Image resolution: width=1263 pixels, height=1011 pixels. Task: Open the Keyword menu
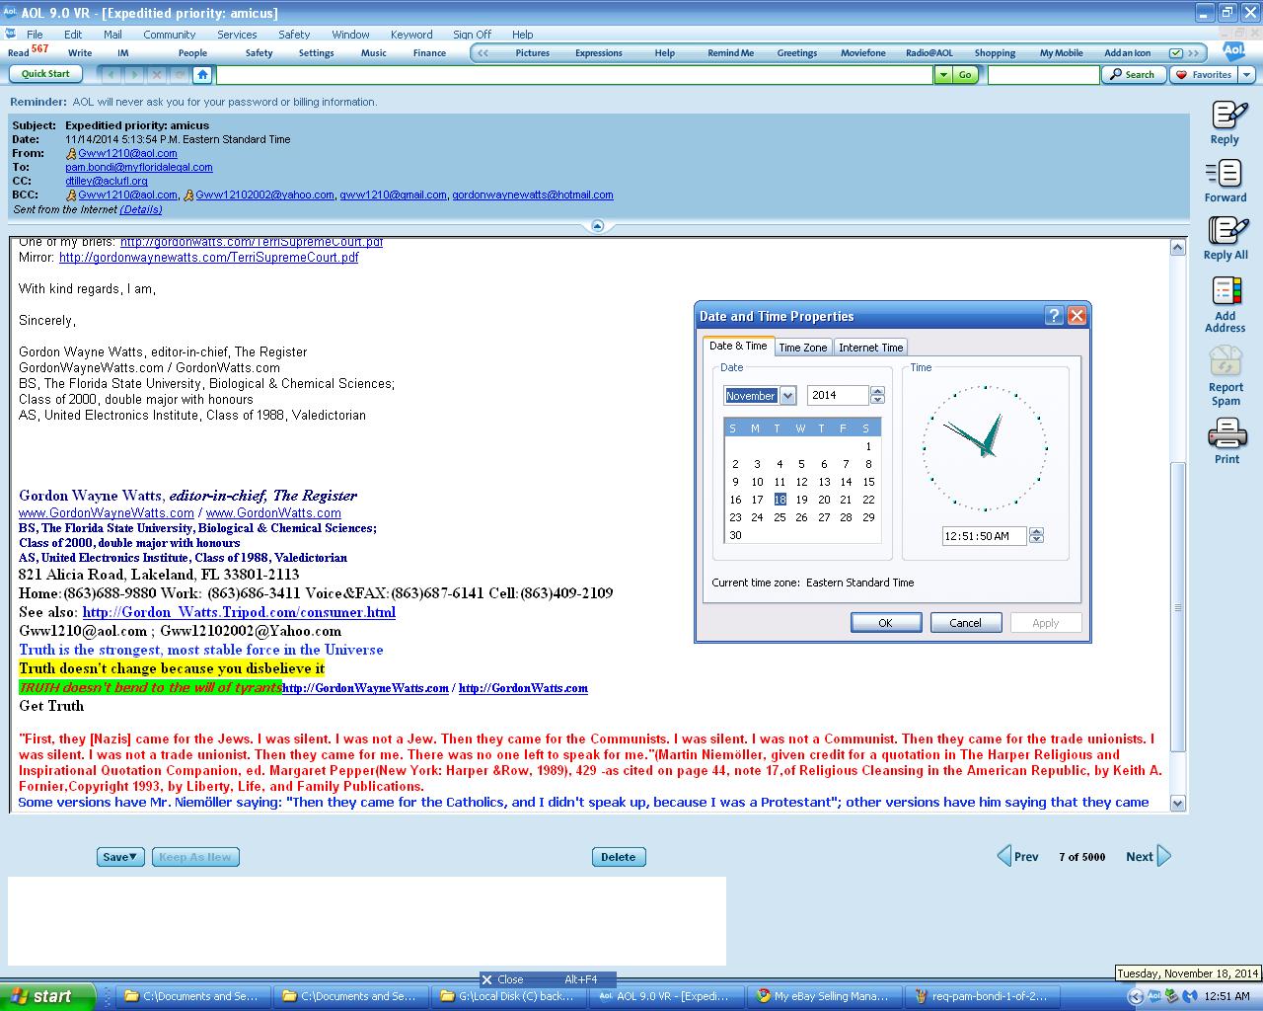[x=411, y=34]
